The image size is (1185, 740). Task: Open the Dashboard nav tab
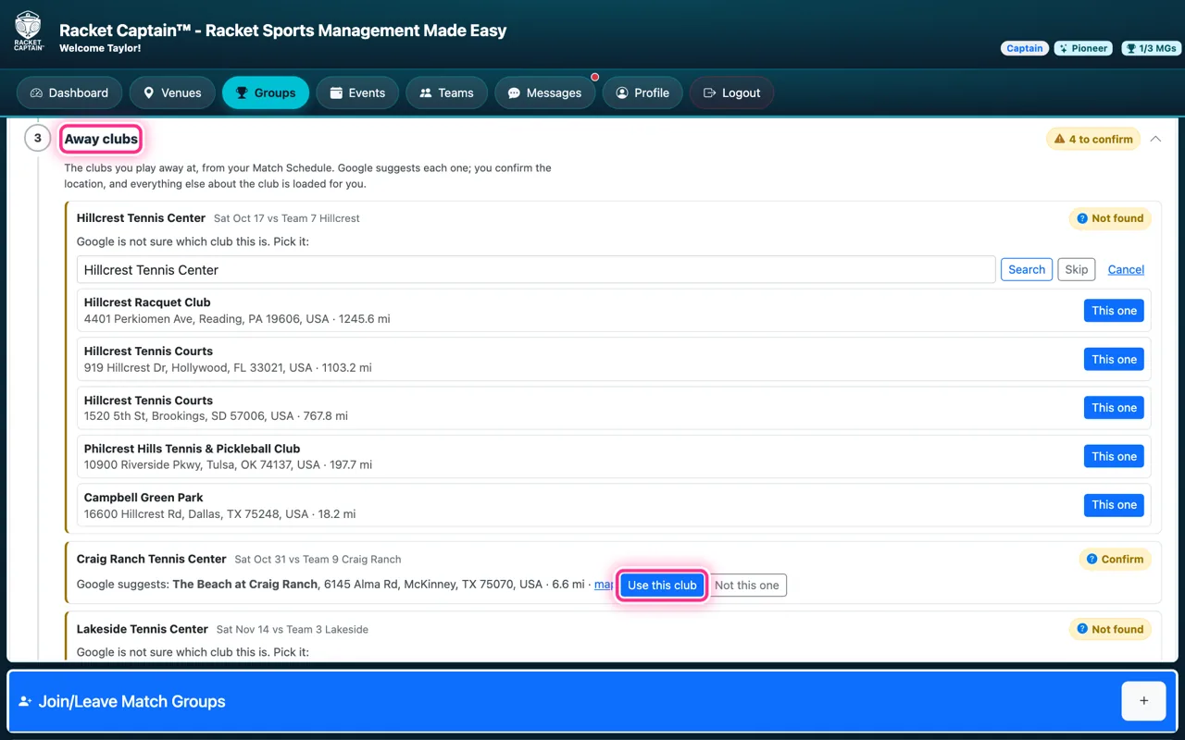click(x=69, y=92)
